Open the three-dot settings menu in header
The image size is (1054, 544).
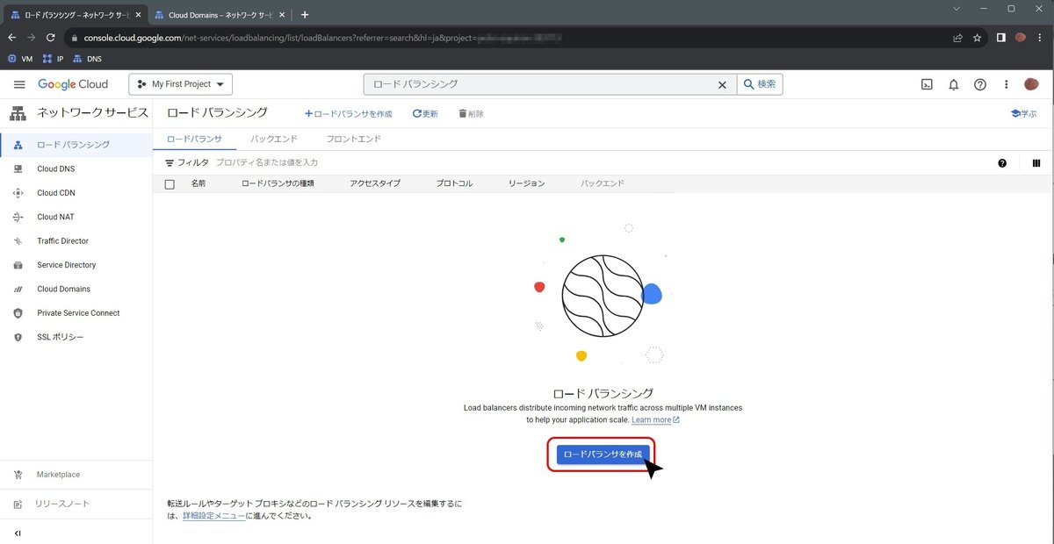[1007, 84]
